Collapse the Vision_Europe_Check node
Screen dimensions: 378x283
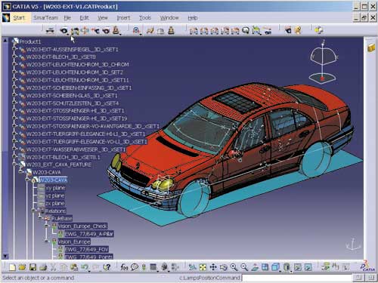[46, 226]
